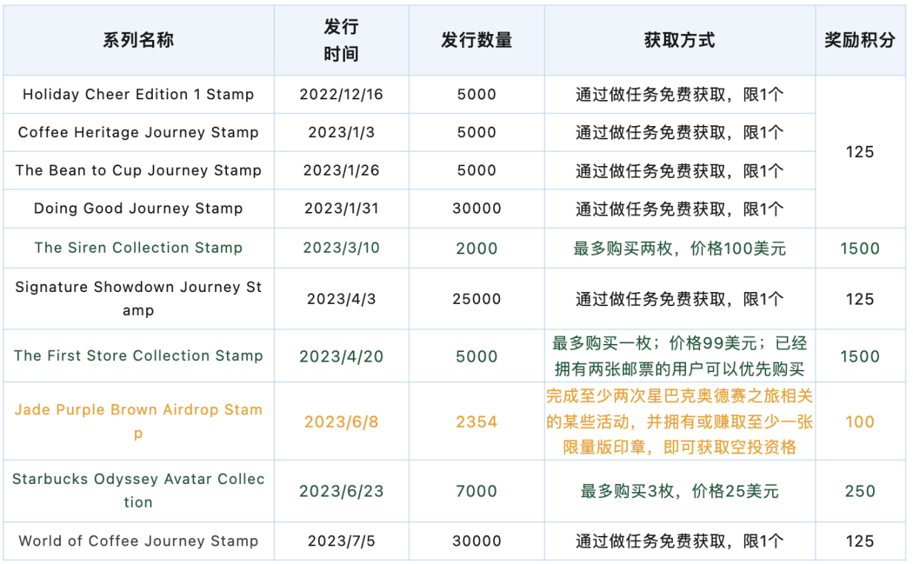Click the 系列名称 column header
This screenshot has width=913, height=564.
coord(138,40)
